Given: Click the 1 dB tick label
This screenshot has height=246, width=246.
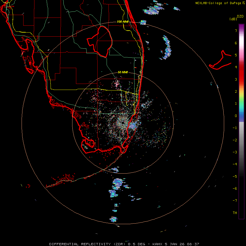Looking at the screenshot, I should pos(236,104).
